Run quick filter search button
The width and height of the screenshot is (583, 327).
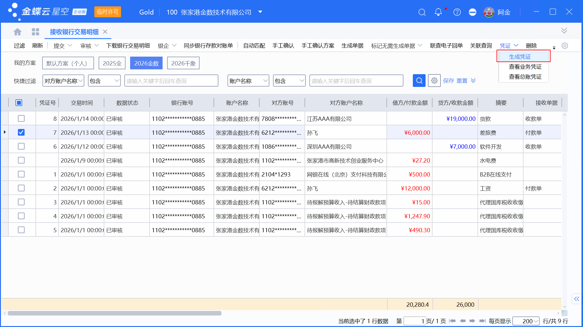(x=419, y=81)
